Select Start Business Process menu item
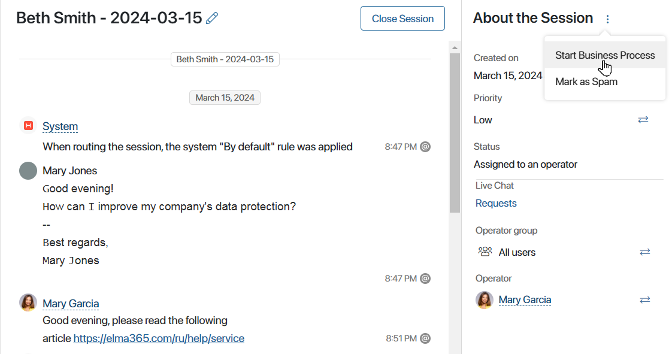Image resolution: width=672 pixels, height=354 pixels. coord(605,55)
